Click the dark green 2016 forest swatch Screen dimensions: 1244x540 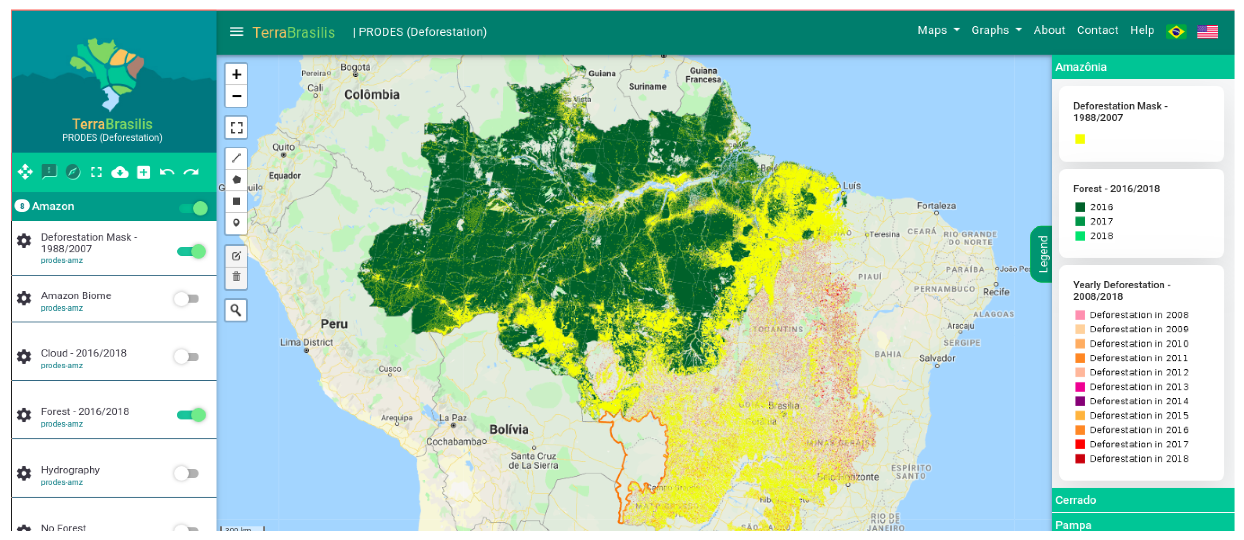pos(1080,207)
